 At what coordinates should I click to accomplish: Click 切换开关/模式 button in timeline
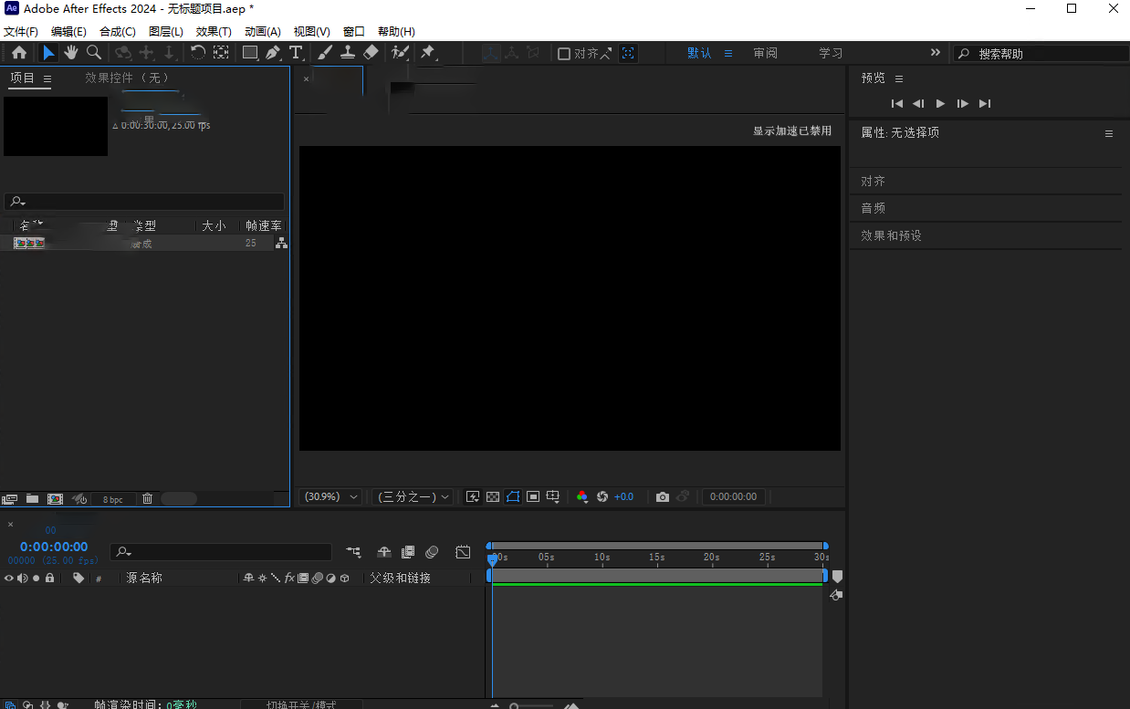click(301, 704)
